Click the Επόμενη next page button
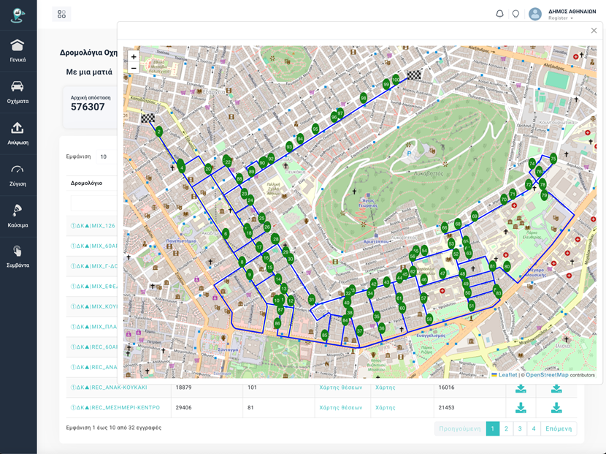 tap(558, 428)
